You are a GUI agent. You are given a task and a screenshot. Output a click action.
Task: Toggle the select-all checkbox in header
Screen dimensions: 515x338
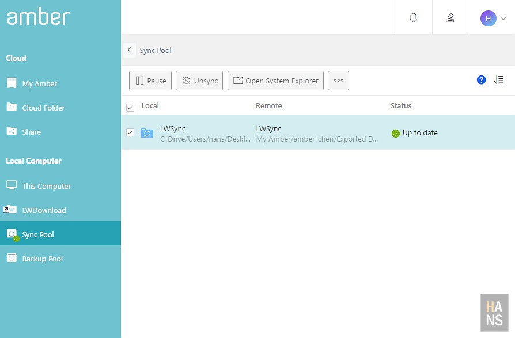click(130, 107)
